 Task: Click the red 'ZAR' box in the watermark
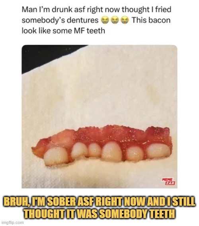(170, 184)
